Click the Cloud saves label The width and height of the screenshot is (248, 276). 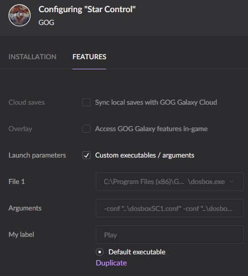click(26, 103)
